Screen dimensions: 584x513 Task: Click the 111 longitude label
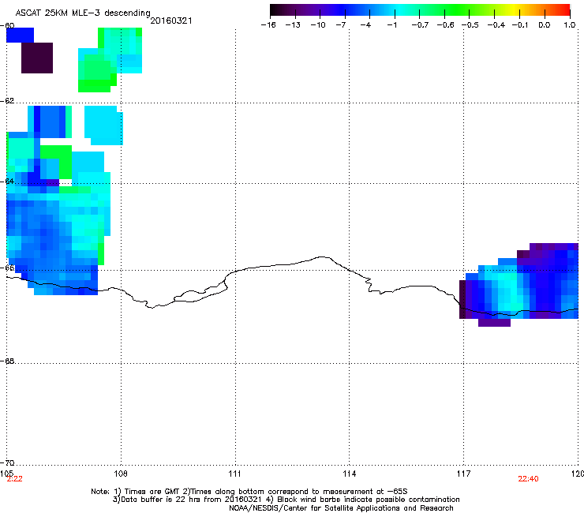[x=234, y=474]
